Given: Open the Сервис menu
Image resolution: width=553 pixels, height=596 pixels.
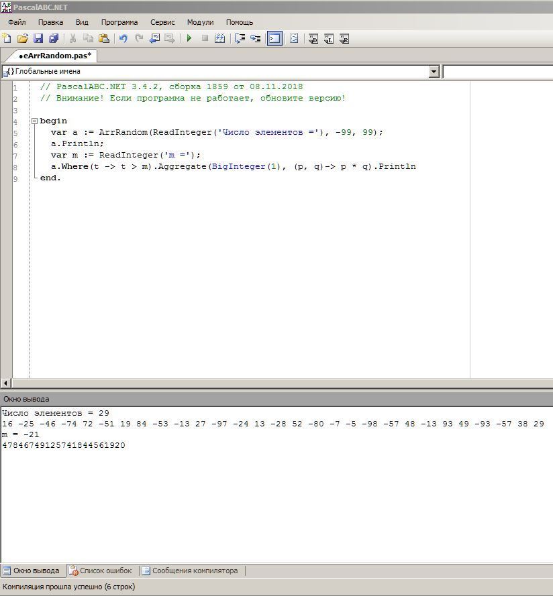Looking at the screenshot, I should tap(162, 22).
